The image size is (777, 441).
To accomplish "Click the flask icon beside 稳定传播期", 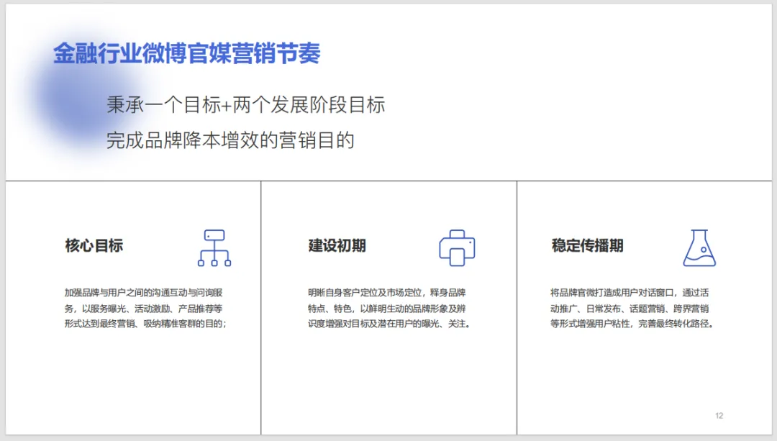I will click(699, 247).
